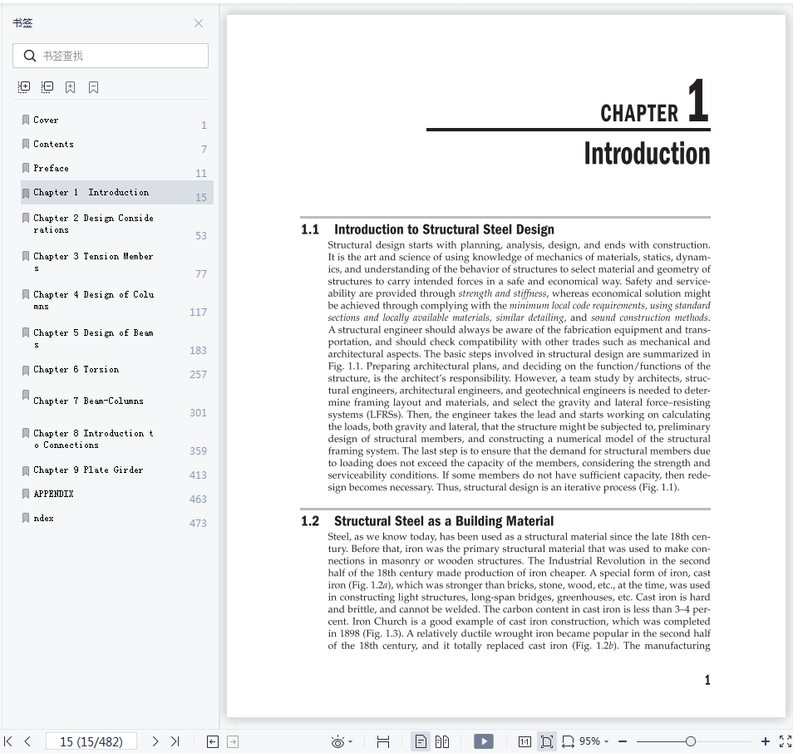Click fit width icon
The image size is (793, 753).
tap(568, 742)
